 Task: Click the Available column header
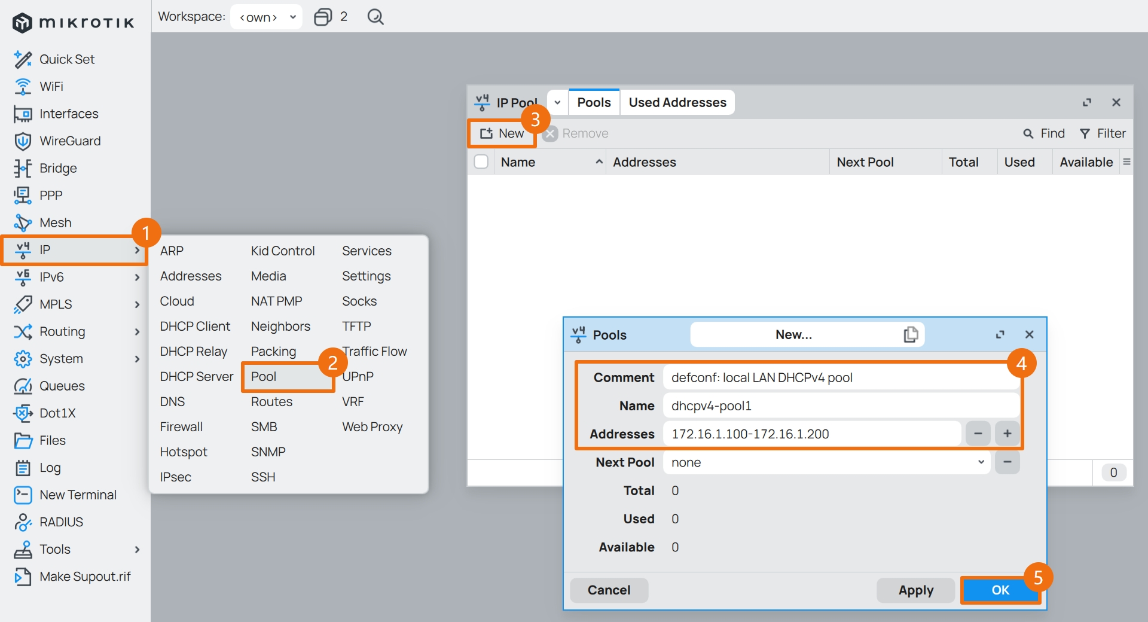[1086, 162]
